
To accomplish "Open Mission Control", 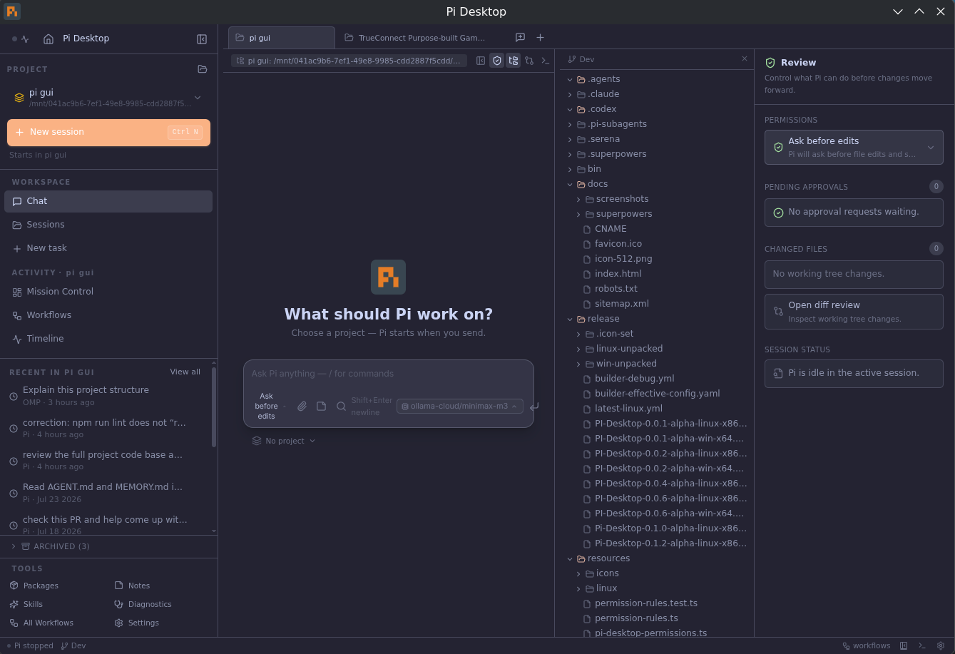I will [108, 292].
